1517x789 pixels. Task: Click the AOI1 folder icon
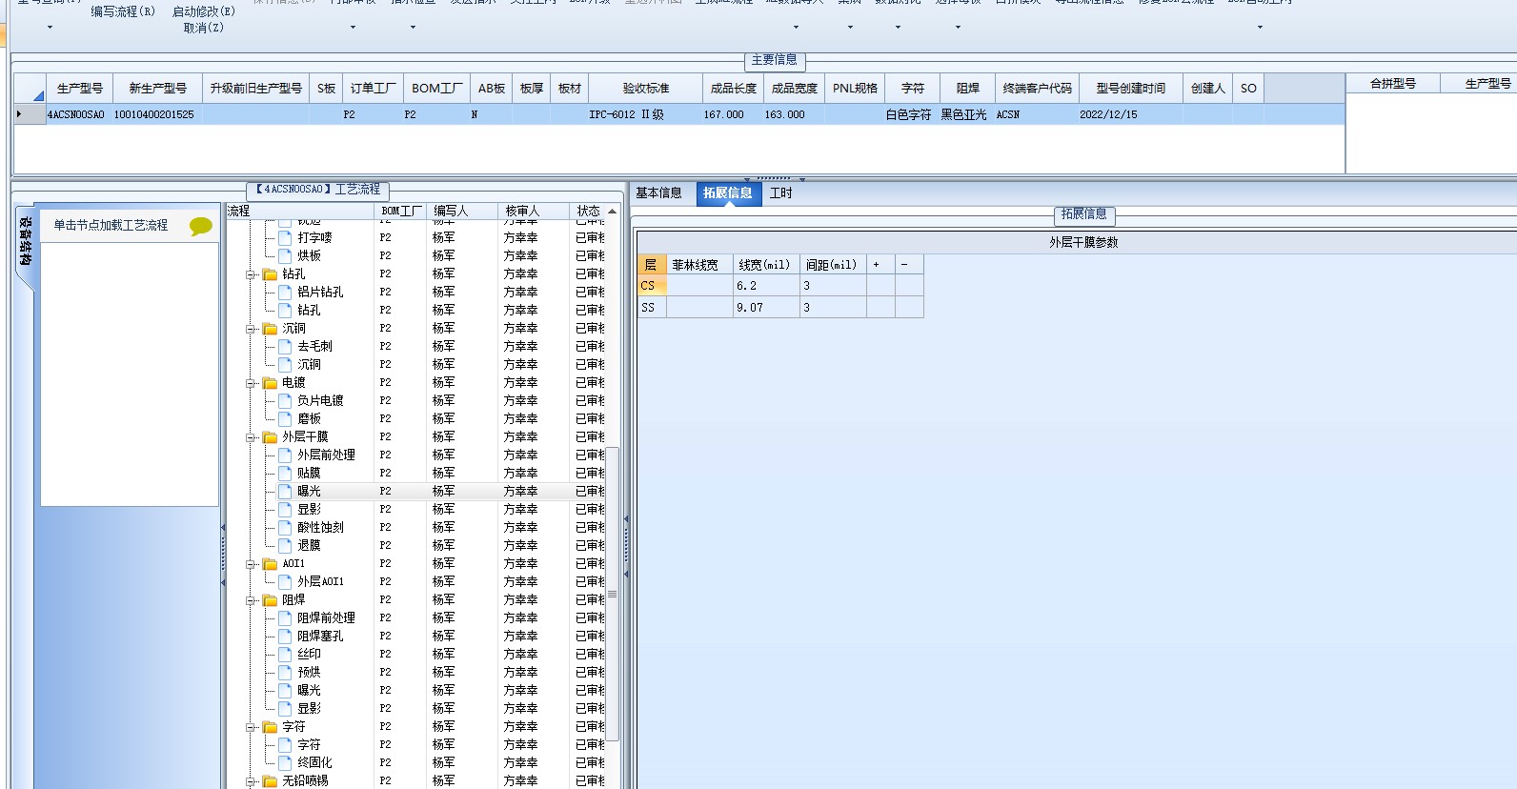point(270,564)
